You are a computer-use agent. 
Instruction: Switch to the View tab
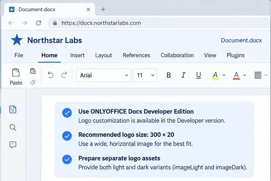point(210,55)
